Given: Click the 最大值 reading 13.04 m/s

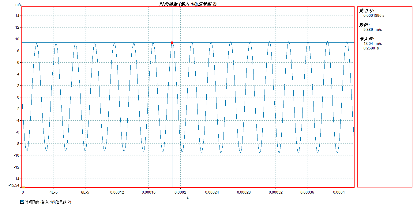Looking at the screenshot, I should coord(372,44).
